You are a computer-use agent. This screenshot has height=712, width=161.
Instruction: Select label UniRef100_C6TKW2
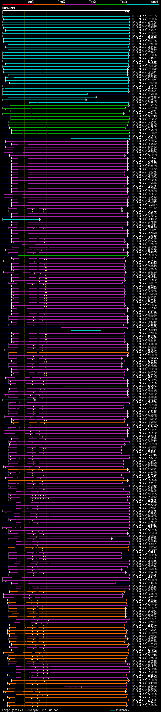click(x=144, y=600)
